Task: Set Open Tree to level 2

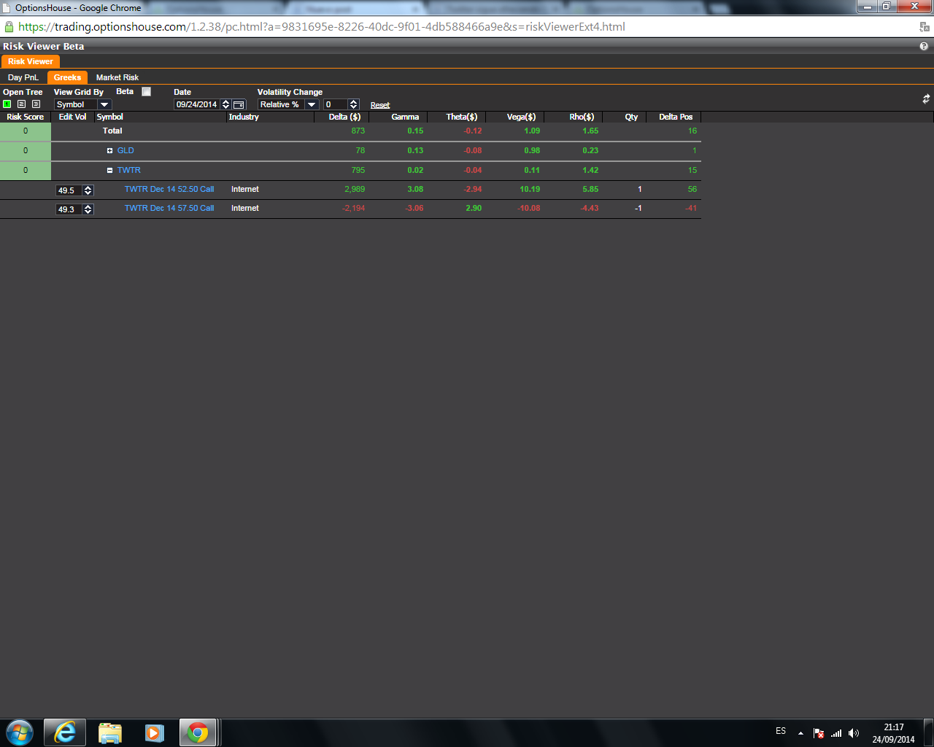Action: [21, 104]
